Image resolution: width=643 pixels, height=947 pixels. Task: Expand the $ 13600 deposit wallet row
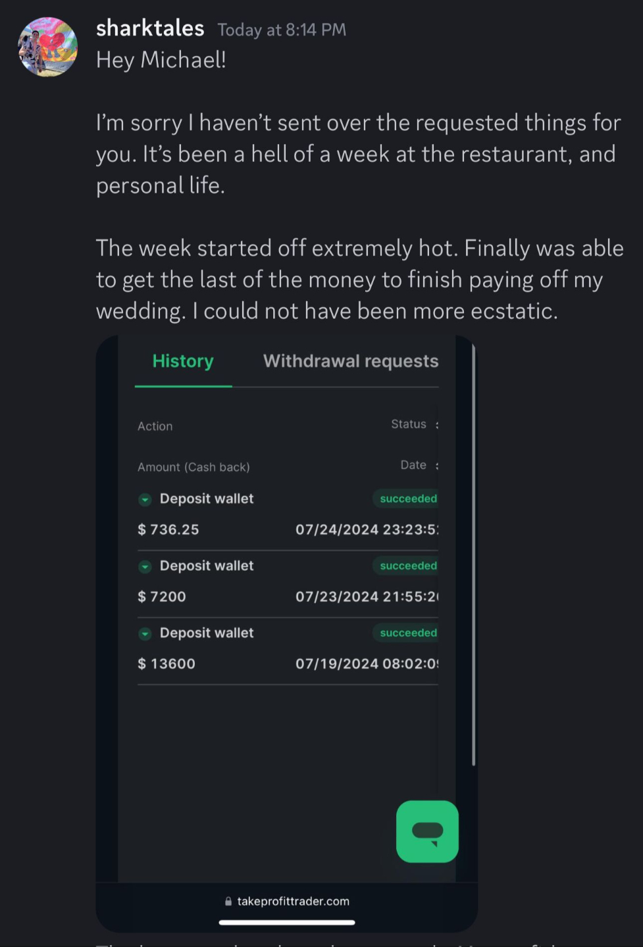[145, 634]
